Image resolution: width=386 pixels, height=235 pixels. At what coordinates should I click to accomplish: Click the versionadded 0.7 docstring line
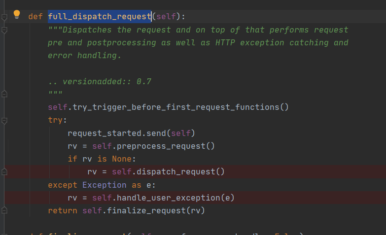(99, 81)
